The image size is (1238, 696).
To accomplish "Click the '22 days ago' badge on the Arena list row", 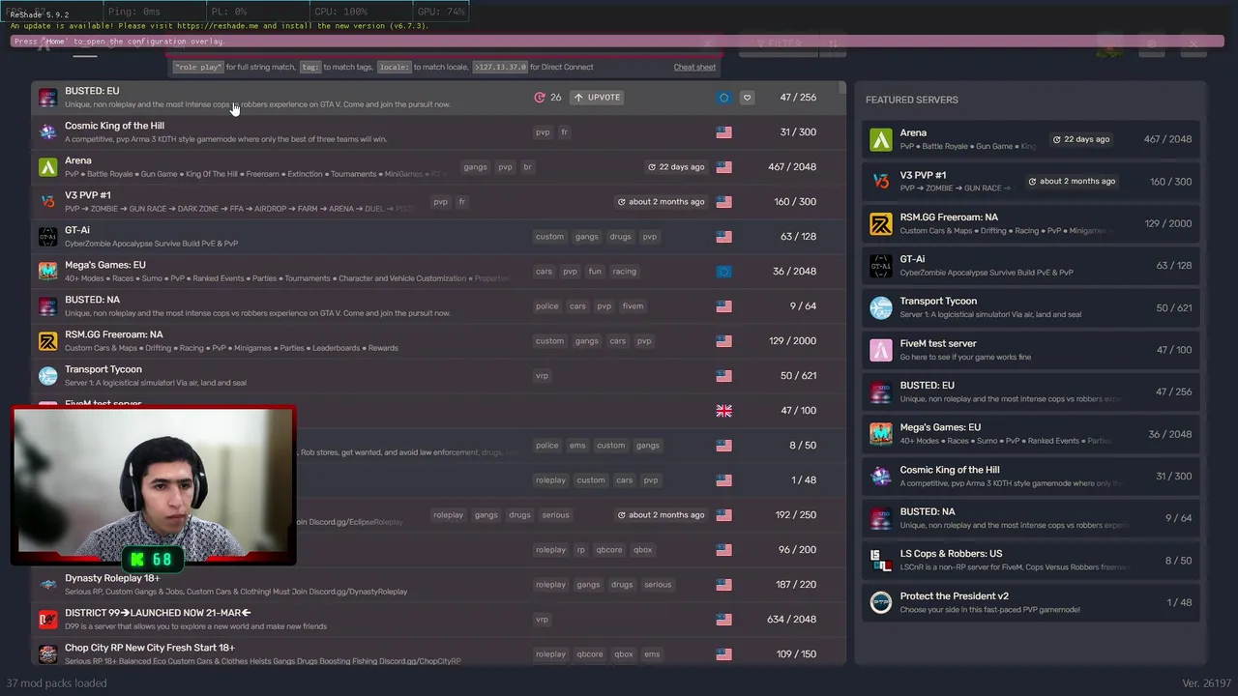I will coord(676,167).
